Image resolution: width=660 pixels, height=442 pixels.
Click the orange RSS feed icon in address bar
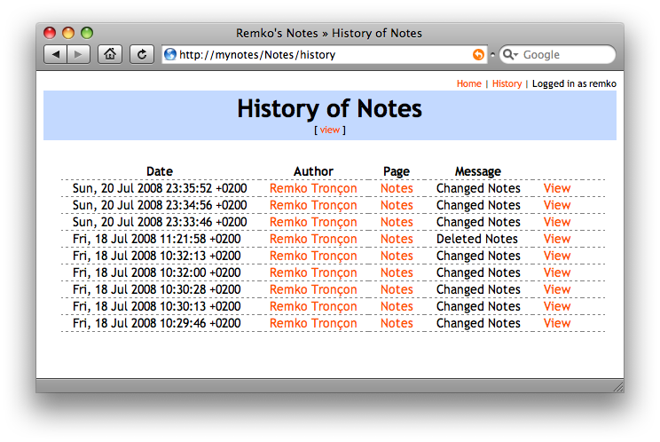tap(479, 55)
